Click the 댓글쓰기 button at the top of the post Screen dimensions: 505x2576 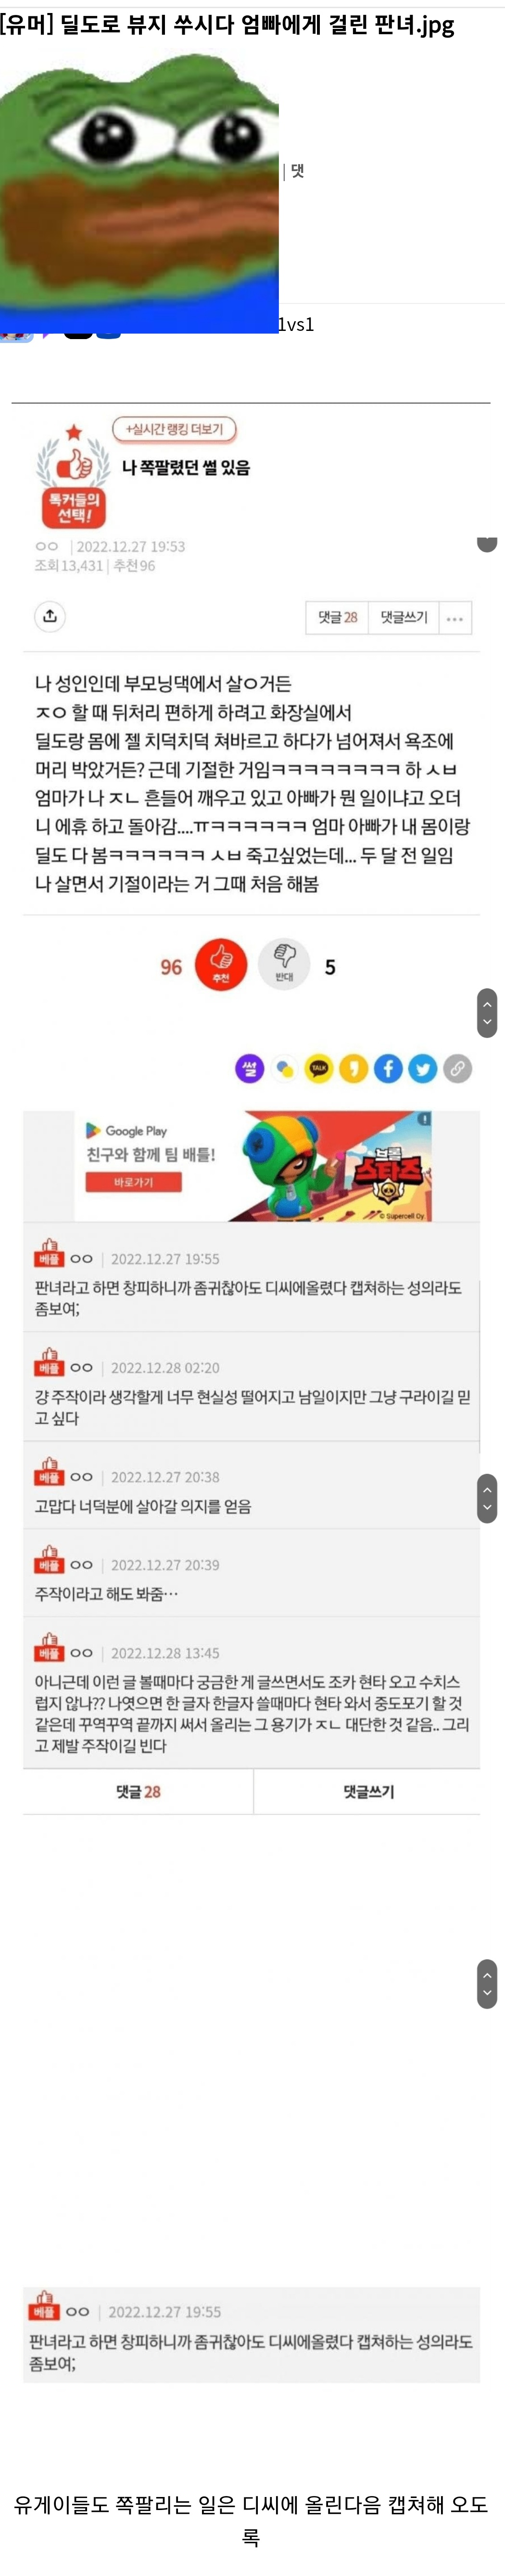404,618
